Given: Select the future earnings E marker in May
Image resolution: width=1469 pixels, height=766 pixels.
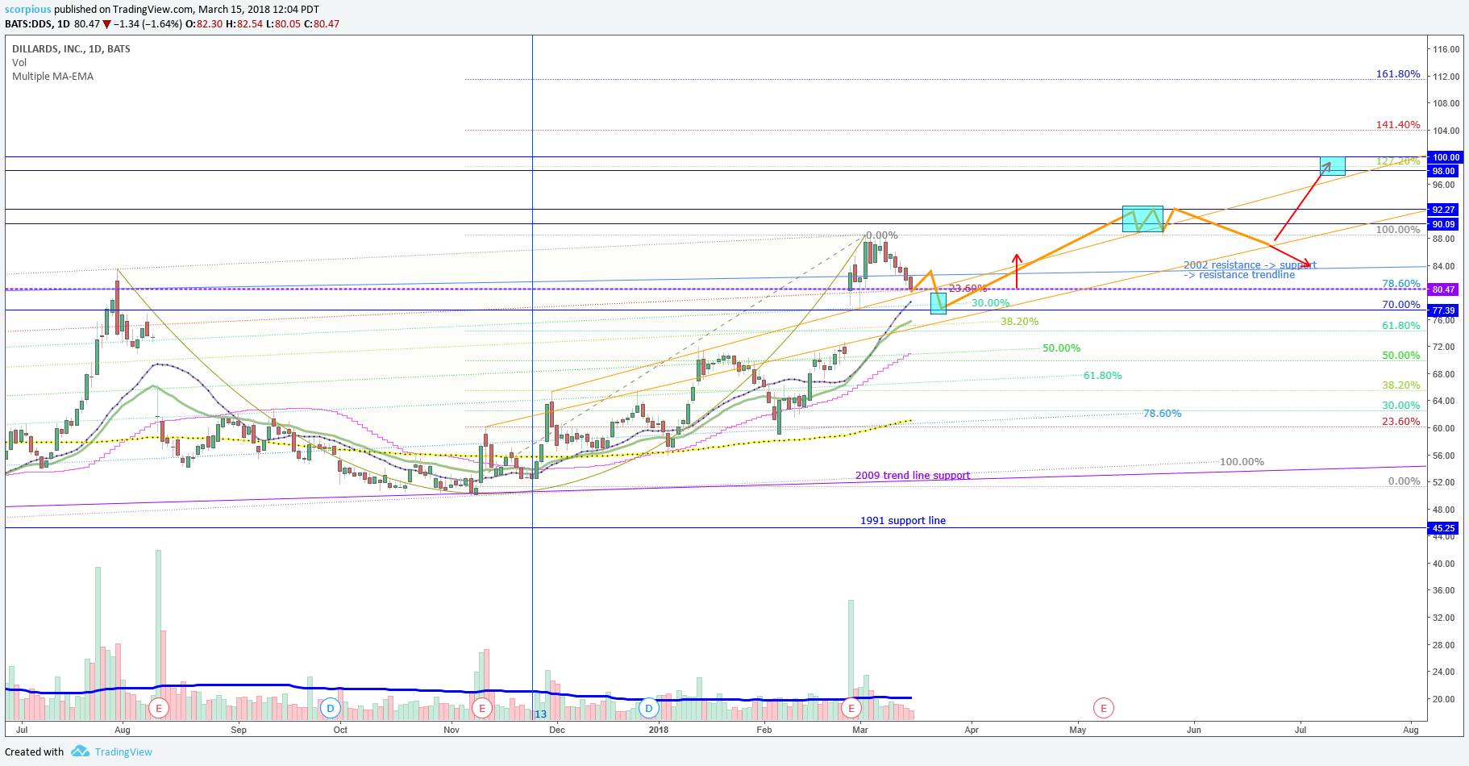Looking at the screenshot, I should (1103, 709).
